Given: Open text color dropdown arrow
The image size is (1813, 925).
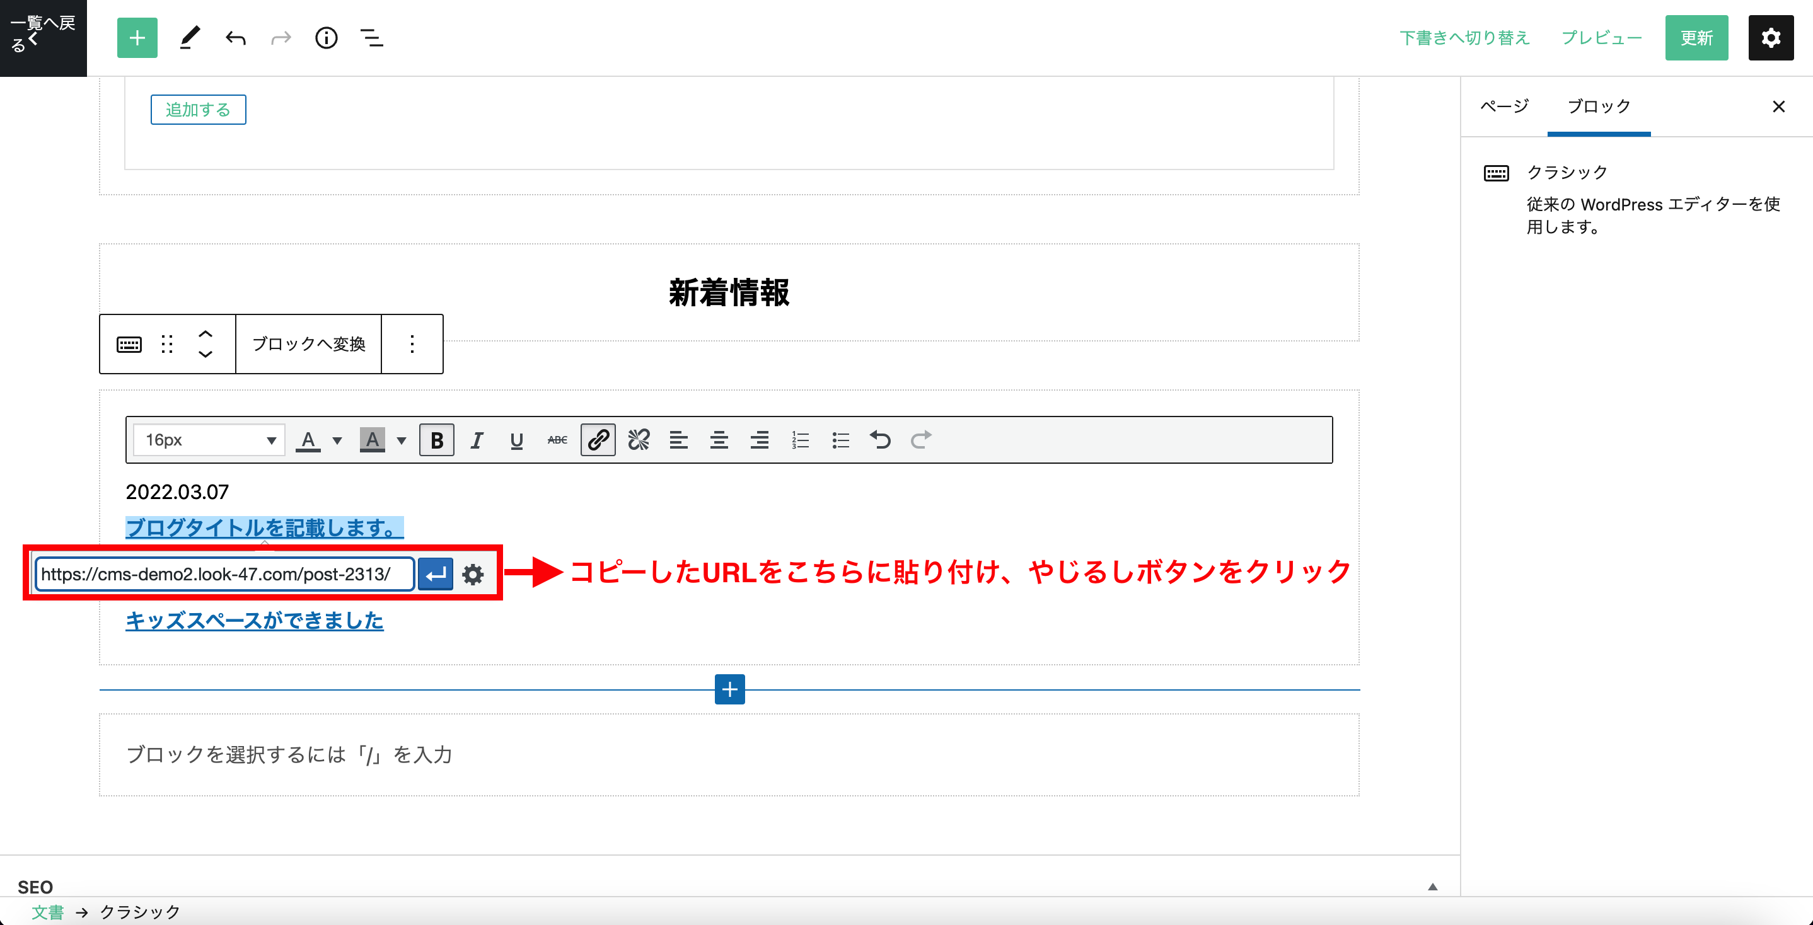Looking at the screenshot, I should (x=337, y=440).
